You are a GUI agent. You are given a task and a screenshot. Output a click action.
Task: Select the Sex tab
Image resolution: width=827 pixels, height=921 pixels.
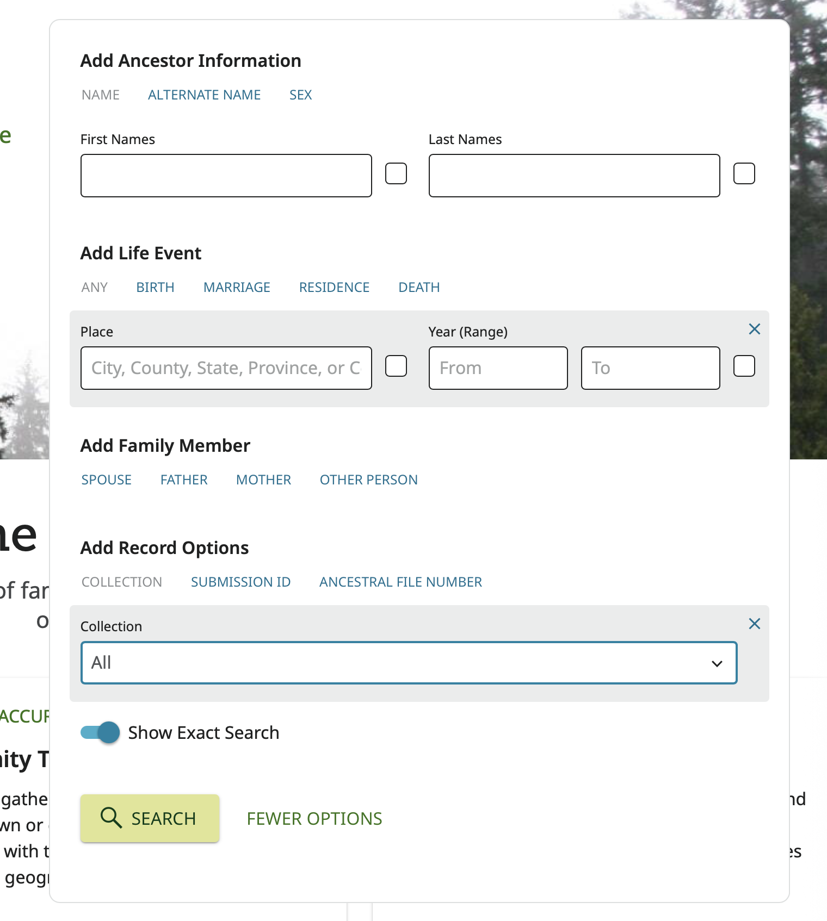point(300,95)
